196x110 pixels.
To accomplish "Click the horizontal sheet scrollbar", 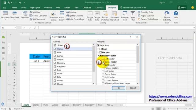I will pyautogui.click(x=155, y=105).
